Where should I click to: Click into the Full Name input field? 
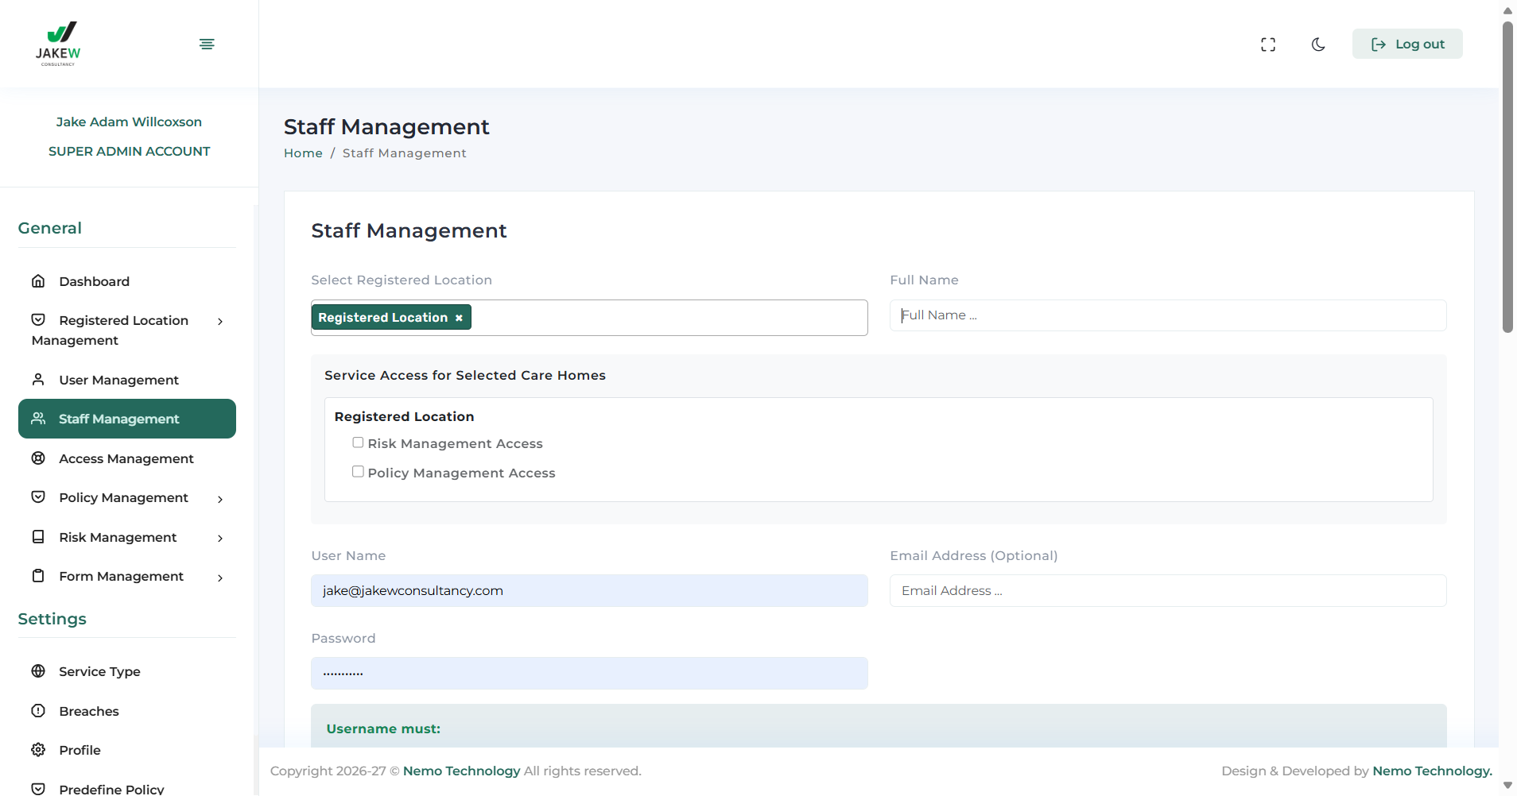tap(1167, 315)
